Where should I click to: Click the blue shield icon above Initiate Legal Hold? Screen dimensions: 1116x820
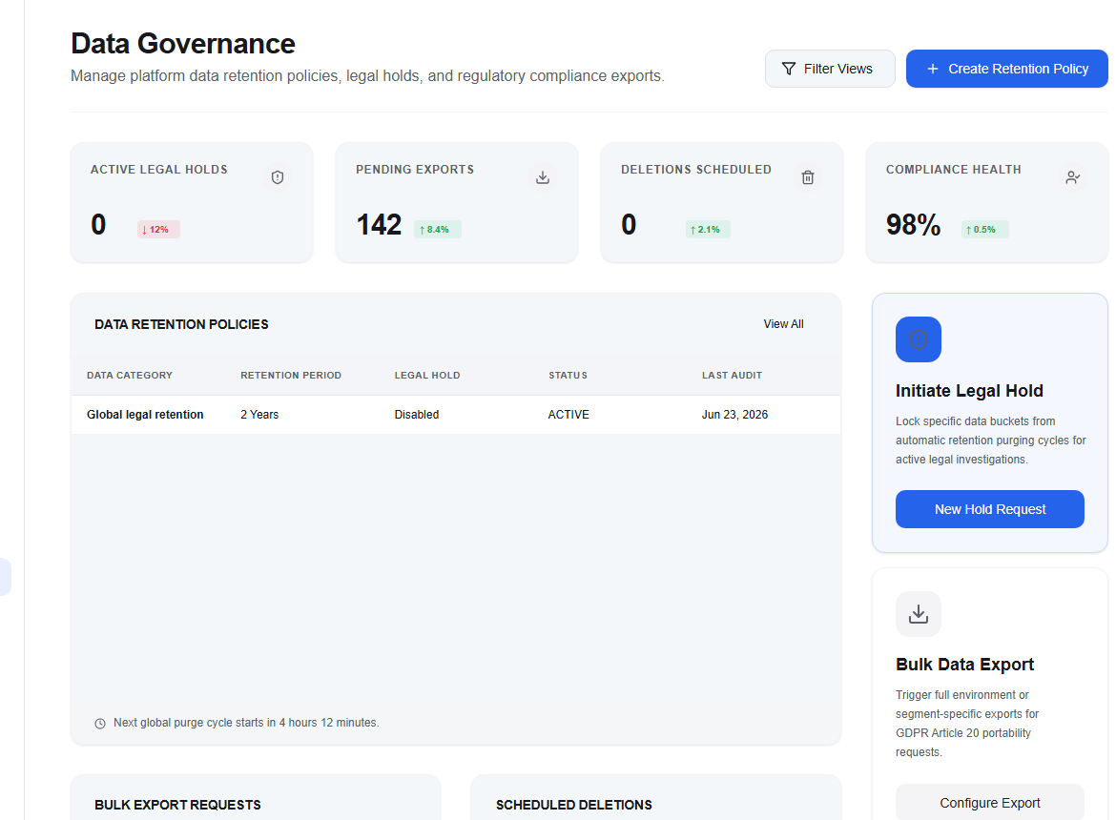[919, 339]
